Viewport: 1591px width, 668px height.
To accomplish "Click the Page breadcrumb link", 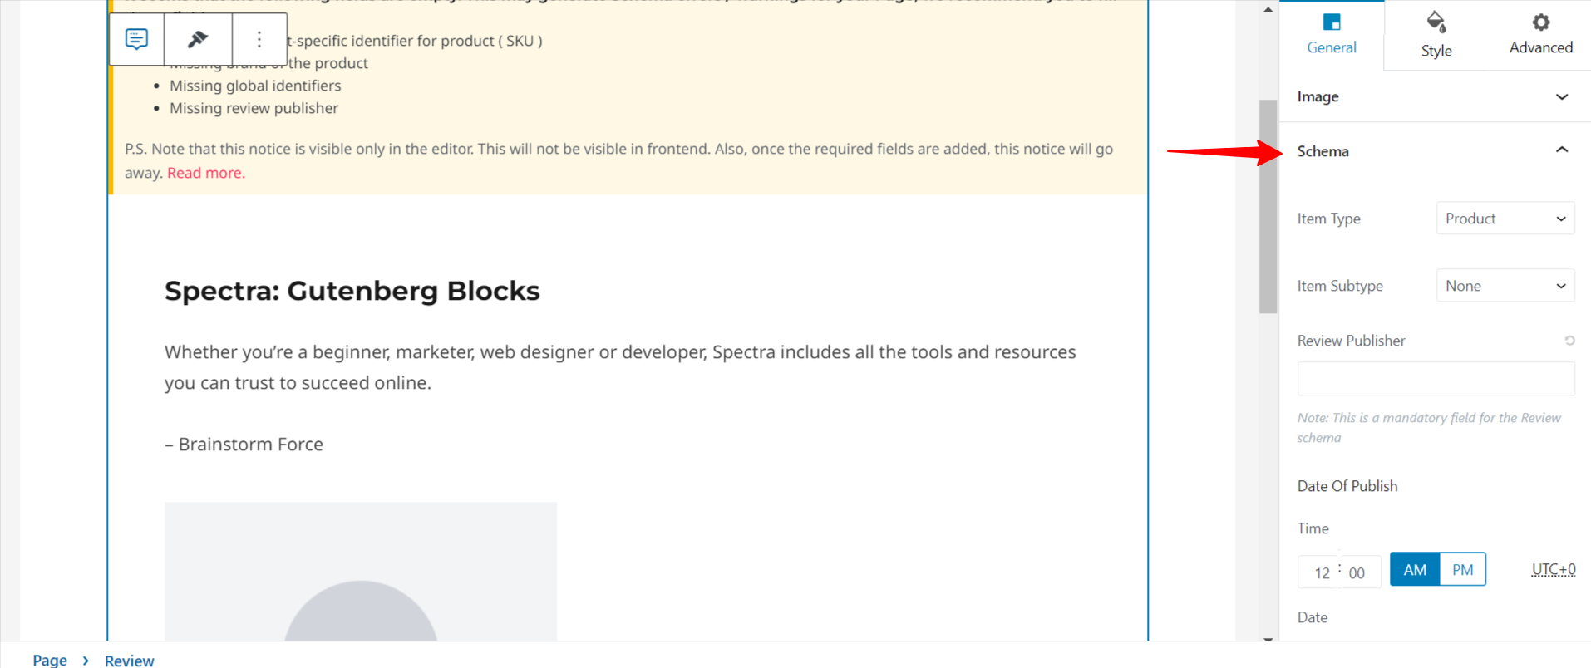I will tap(50, 660).
